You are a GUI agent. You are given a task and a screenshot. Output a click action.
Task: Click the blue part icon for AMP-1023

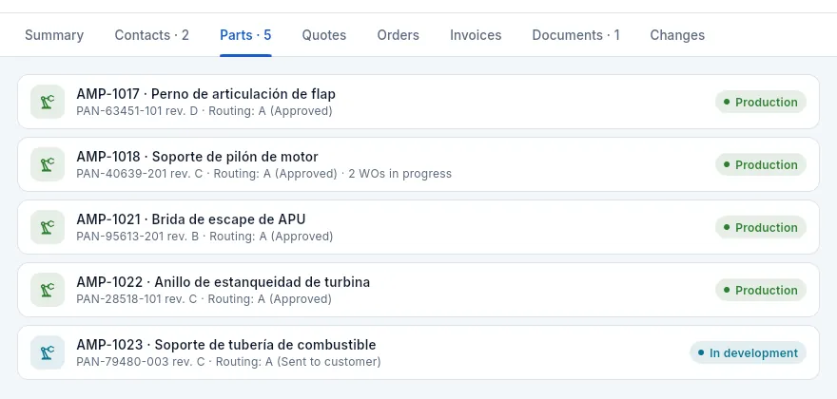(48, 352)
